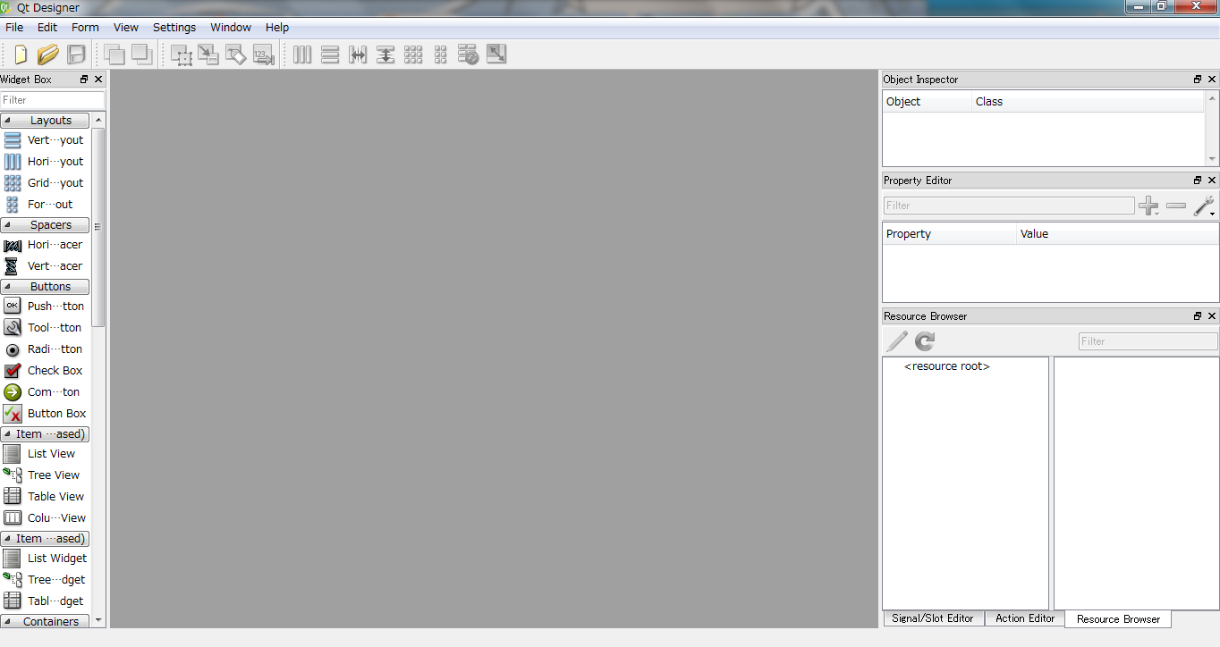1220x647 pixels.
Task: Expand the Containers category
Action: coord(45,621)
